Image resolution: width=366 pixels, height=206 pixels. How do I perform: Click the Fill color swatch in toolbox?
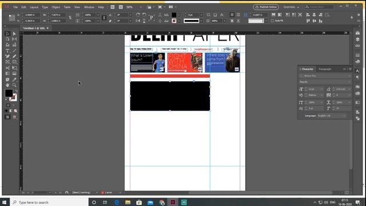pyautogui.click(x=9, y=93)
